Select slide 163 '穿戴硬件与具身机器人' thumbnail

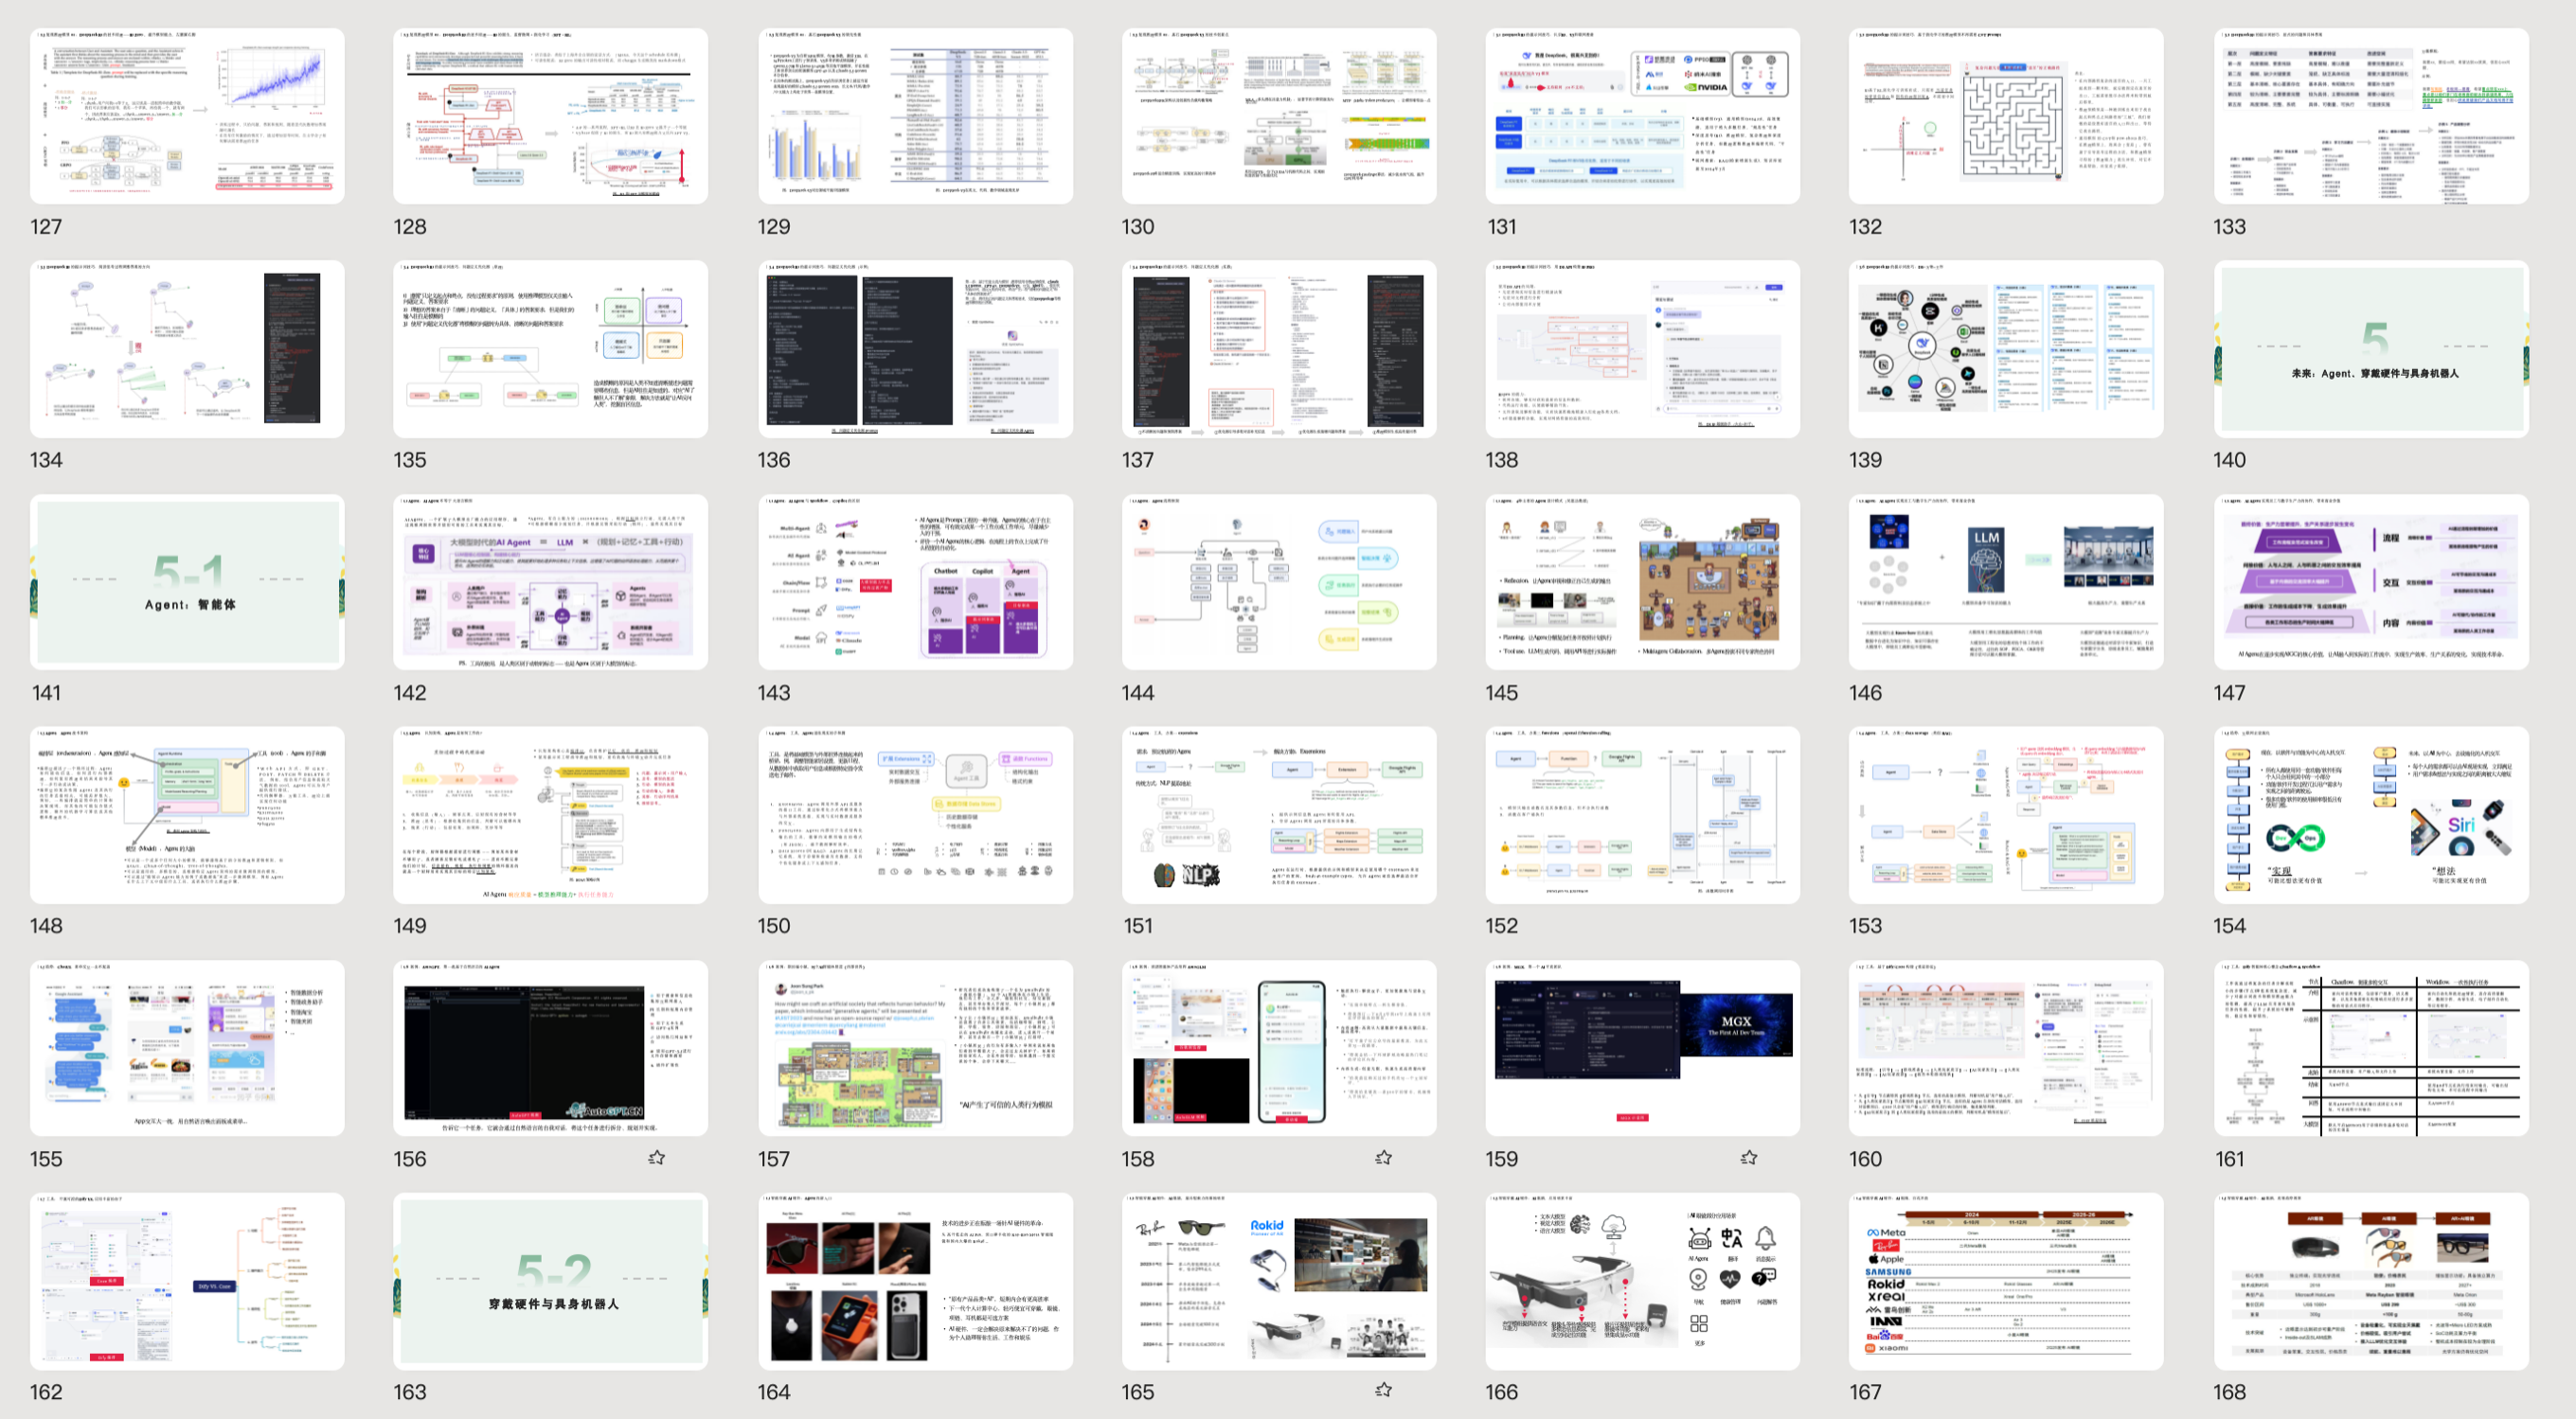coord(550,1280)
